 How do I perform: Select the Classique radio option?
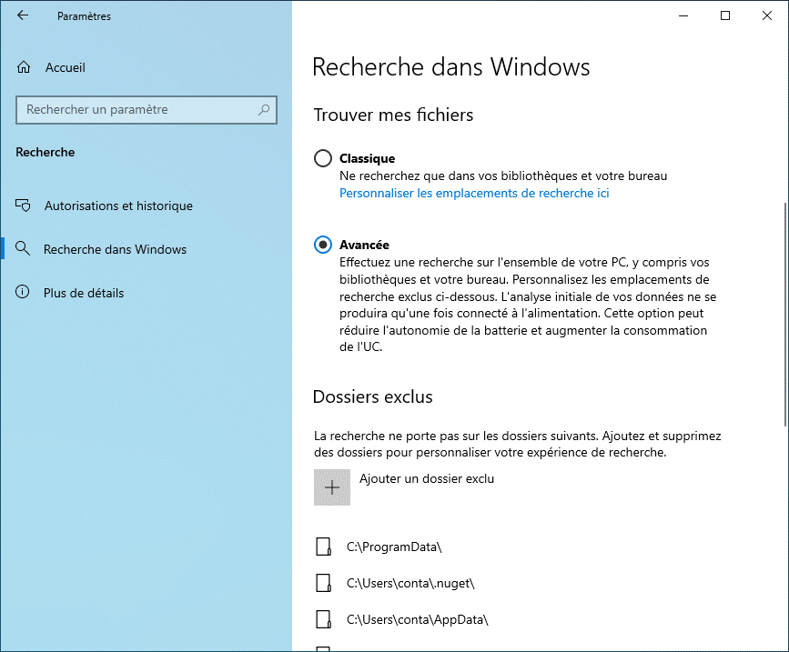(323, 158)
